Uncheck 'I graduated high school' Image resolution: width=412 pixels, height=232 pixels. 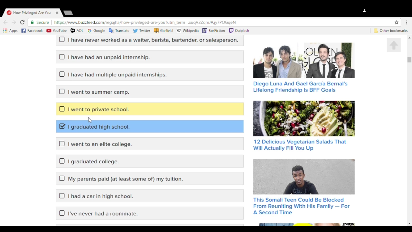point(62,126)
